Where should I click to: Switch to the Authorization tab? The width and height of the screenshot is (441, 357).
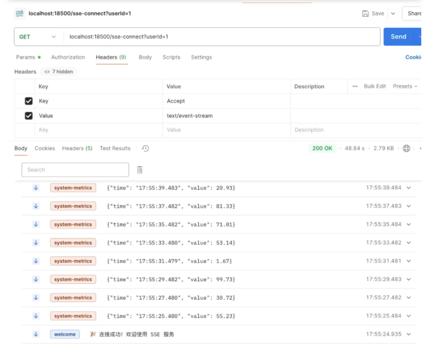[68, 57]
